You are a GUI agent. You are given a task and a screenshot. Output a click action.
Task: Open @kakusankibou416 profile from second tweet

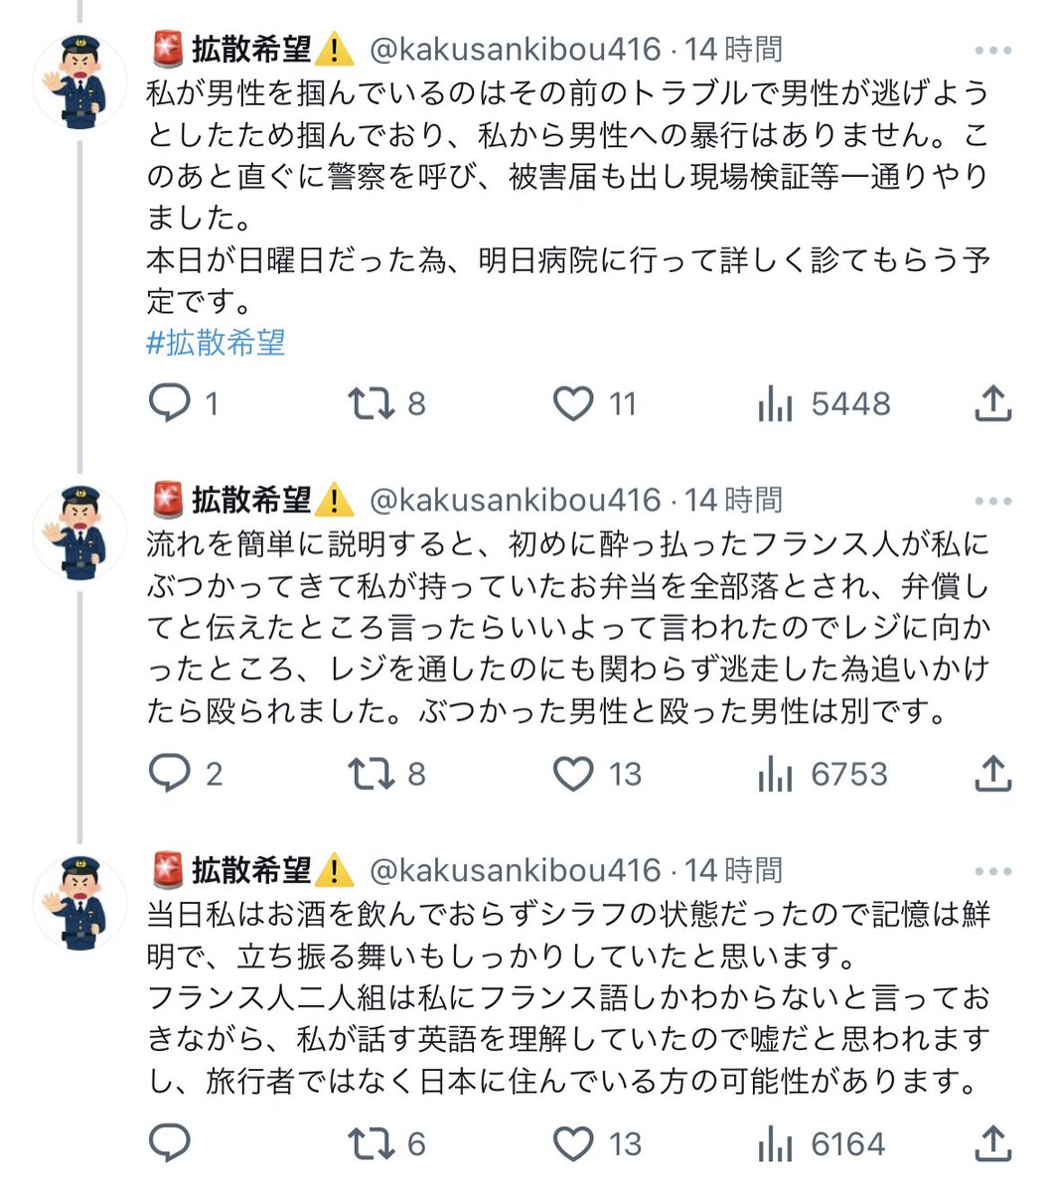tap(515, 500)
